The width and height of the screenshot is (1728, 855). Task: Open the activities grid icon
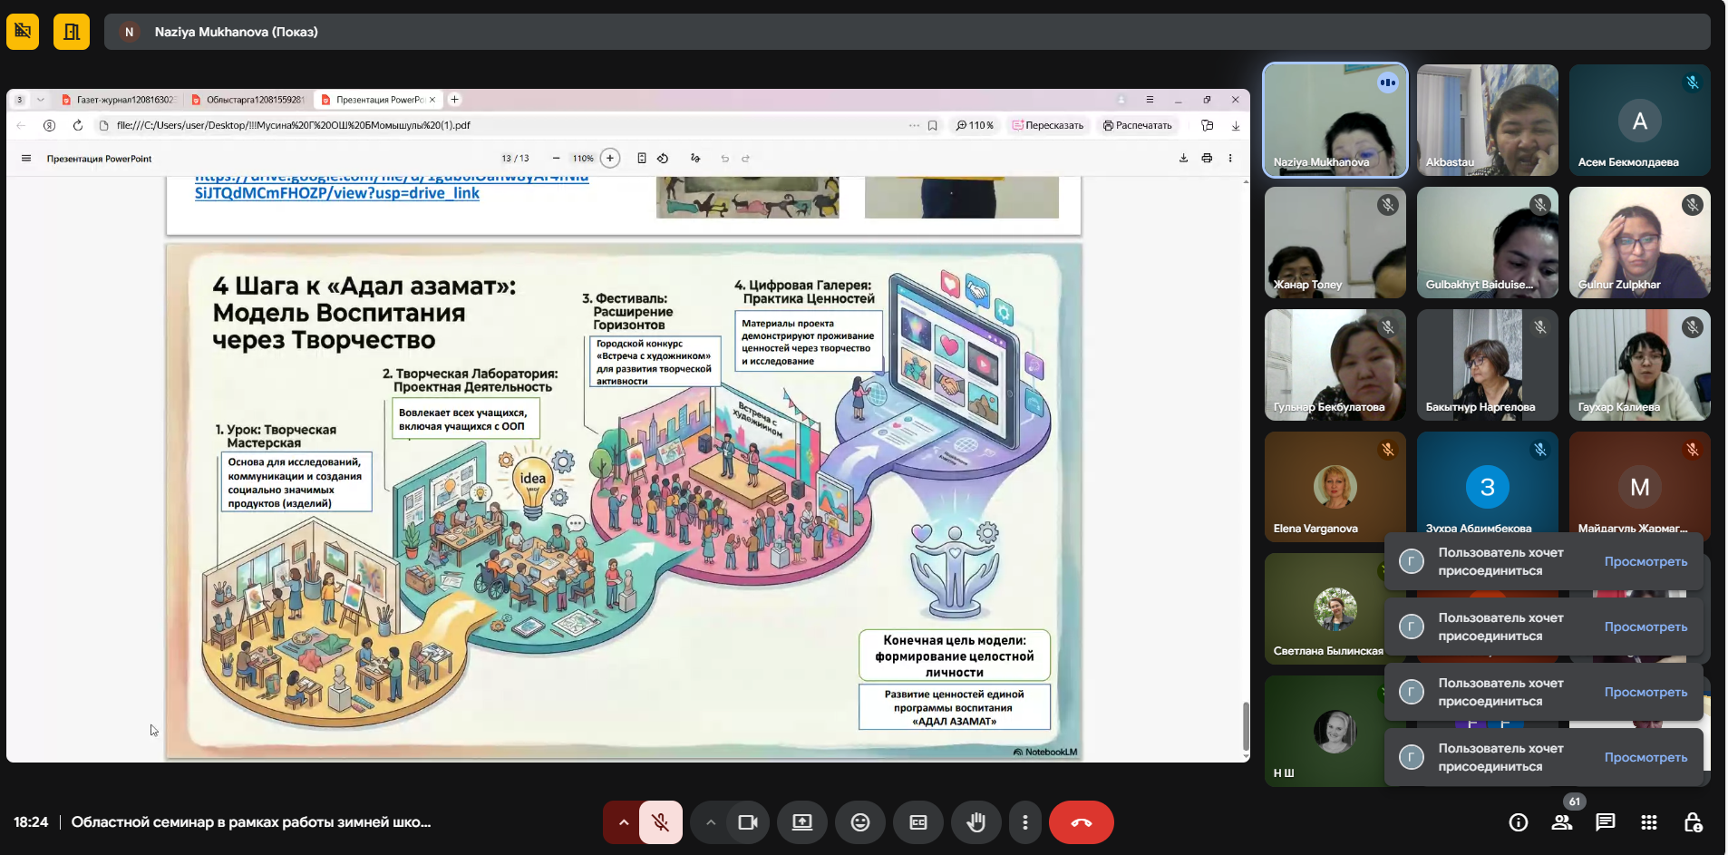(1649, 822)
